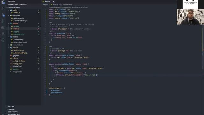The width and height of the screenshot is (204, 115).
Task: Select validateToken in the breadcrumb path
Action: (x=67, y=5)
